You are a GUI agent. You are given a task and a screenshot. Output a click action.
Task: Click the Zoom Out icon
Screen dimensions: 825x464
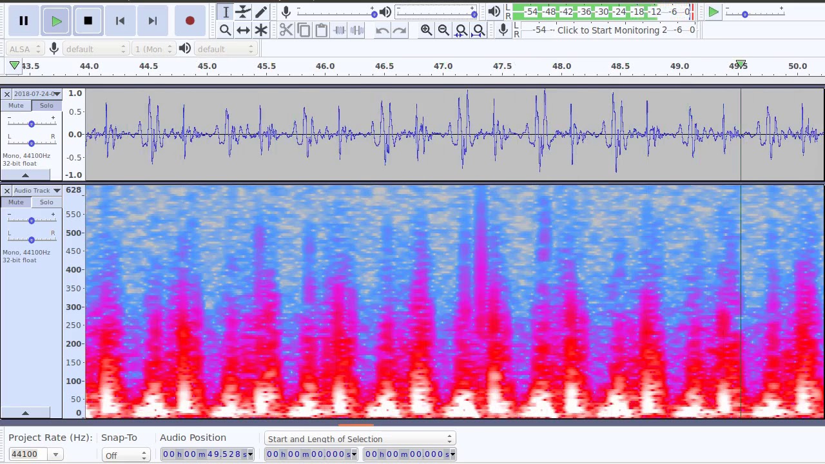pyautogui.click(x=443, y=30)
